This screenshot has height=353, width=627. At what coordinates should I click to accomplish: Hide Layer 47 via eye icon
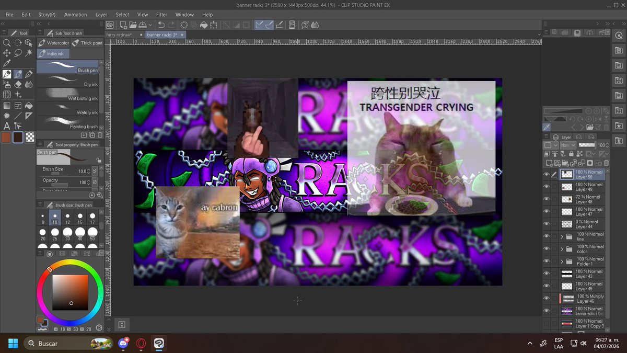(x=547, y=212)
